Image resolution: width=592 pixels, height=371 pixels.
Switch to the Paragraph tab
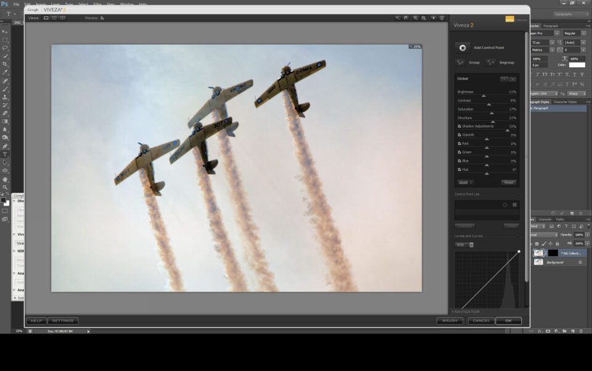coord(551,26)
